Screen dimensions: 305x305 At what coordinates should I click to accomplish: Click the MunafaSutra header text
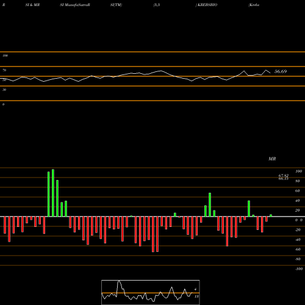tap(77, 5)
